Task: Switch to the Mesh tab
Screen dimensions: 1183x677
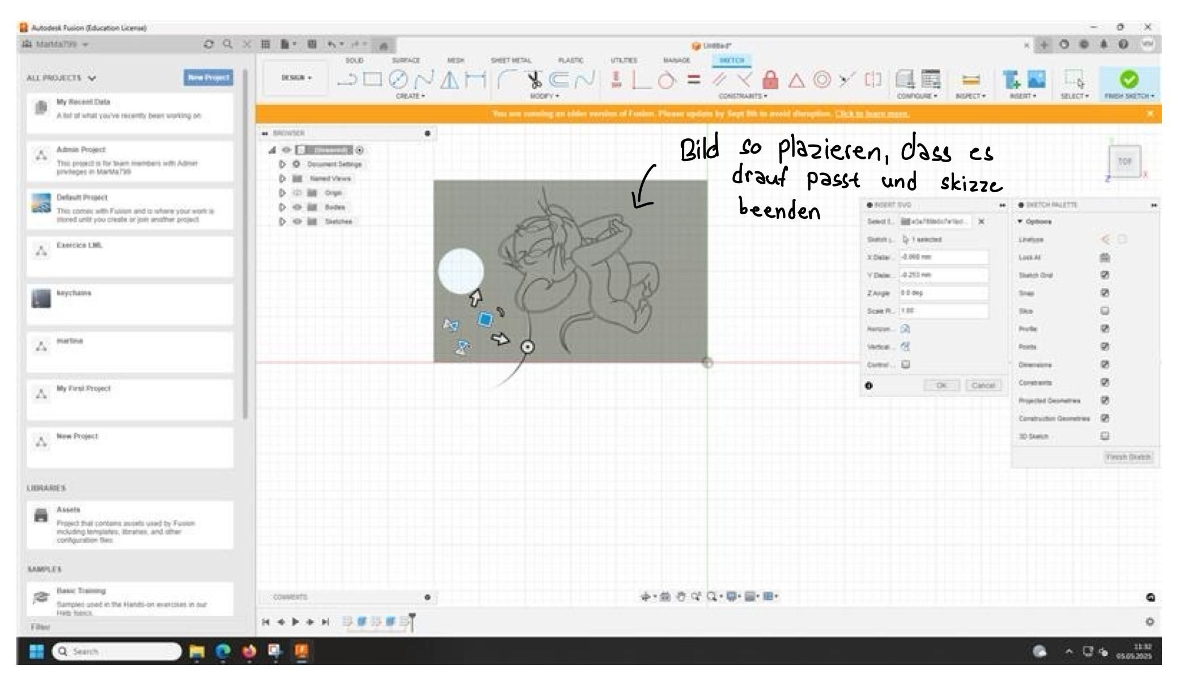Action: pyautogui.click(x=455, y=60)
